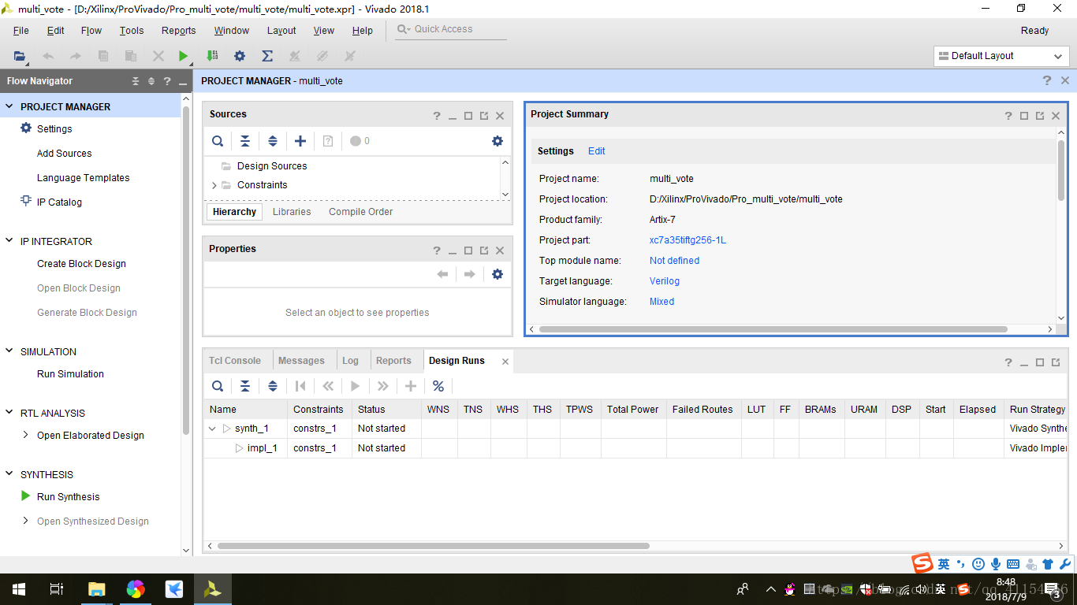Viewport: 1077px width, 605px height.
Task: Float the Project Summary panel
Action: (1040, 115)
